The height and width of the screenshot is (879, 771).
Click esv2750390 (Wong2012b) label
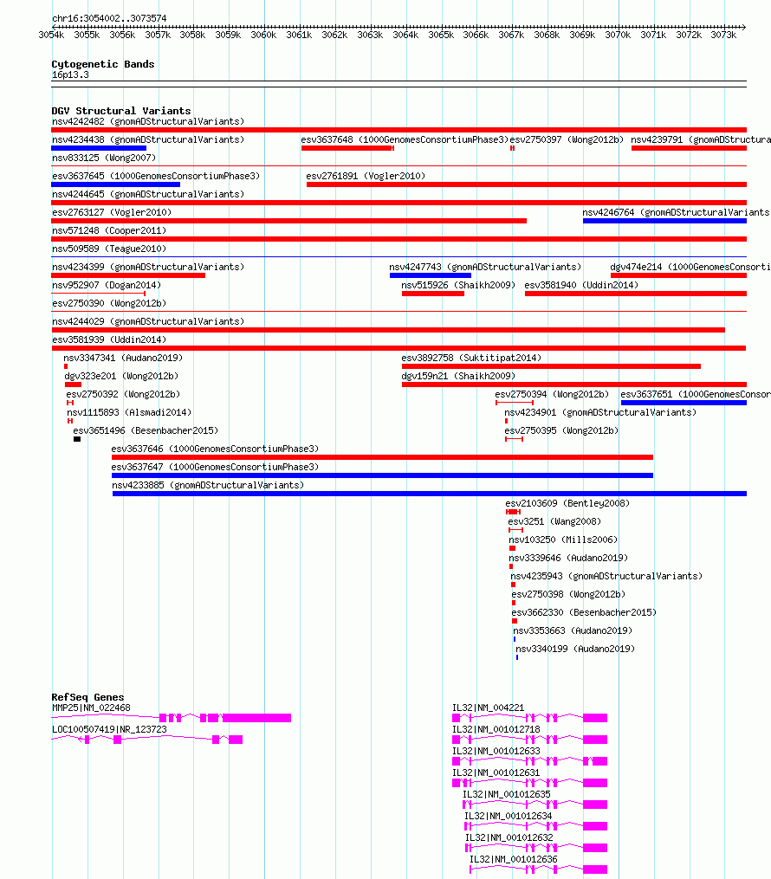click(109, 304)
